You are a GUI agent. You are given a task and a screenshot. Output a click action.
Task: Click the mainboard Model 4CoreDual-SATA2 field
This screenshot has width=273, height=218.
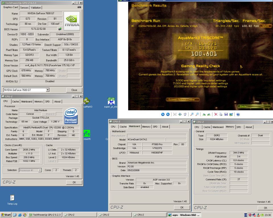146,139
